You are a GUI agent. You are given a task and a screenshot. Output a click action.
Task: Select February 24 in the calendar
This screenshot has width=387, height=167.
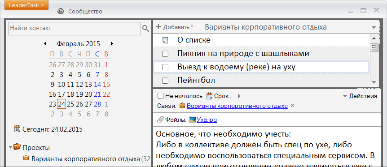pyautogui.click(x=62, y=104)
